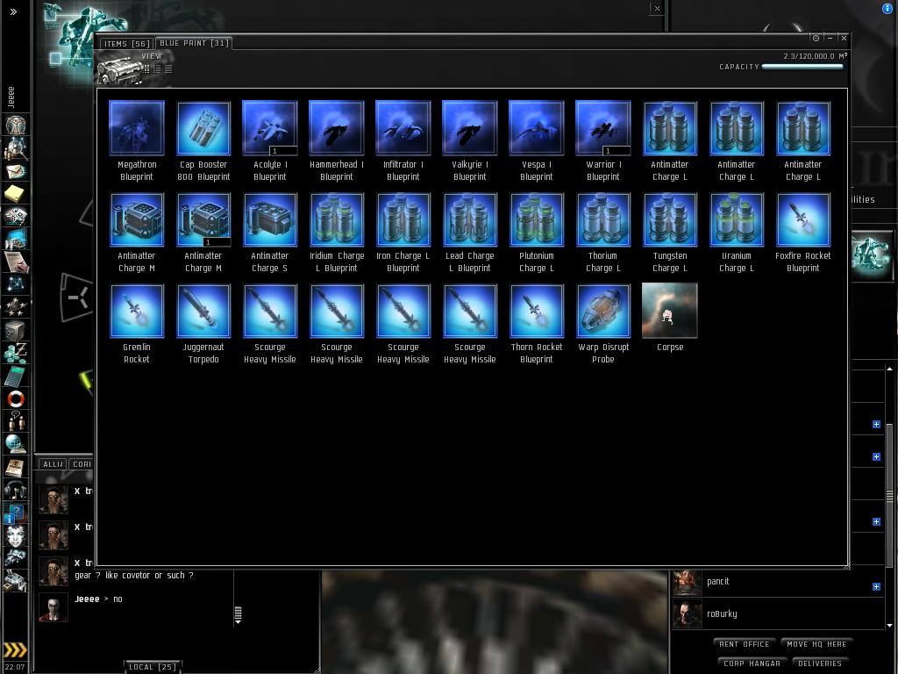Select the Gremlin Rocket item
Screen dimensions: 898x674
click(136, 323)
